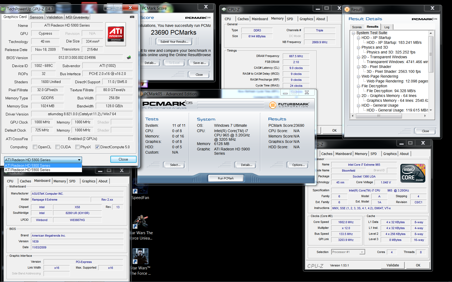Viewport: 452px width, 282px height.
Task: Open Caches tab in CPU-Z Mainboard window
Action: tap(26, 181)
